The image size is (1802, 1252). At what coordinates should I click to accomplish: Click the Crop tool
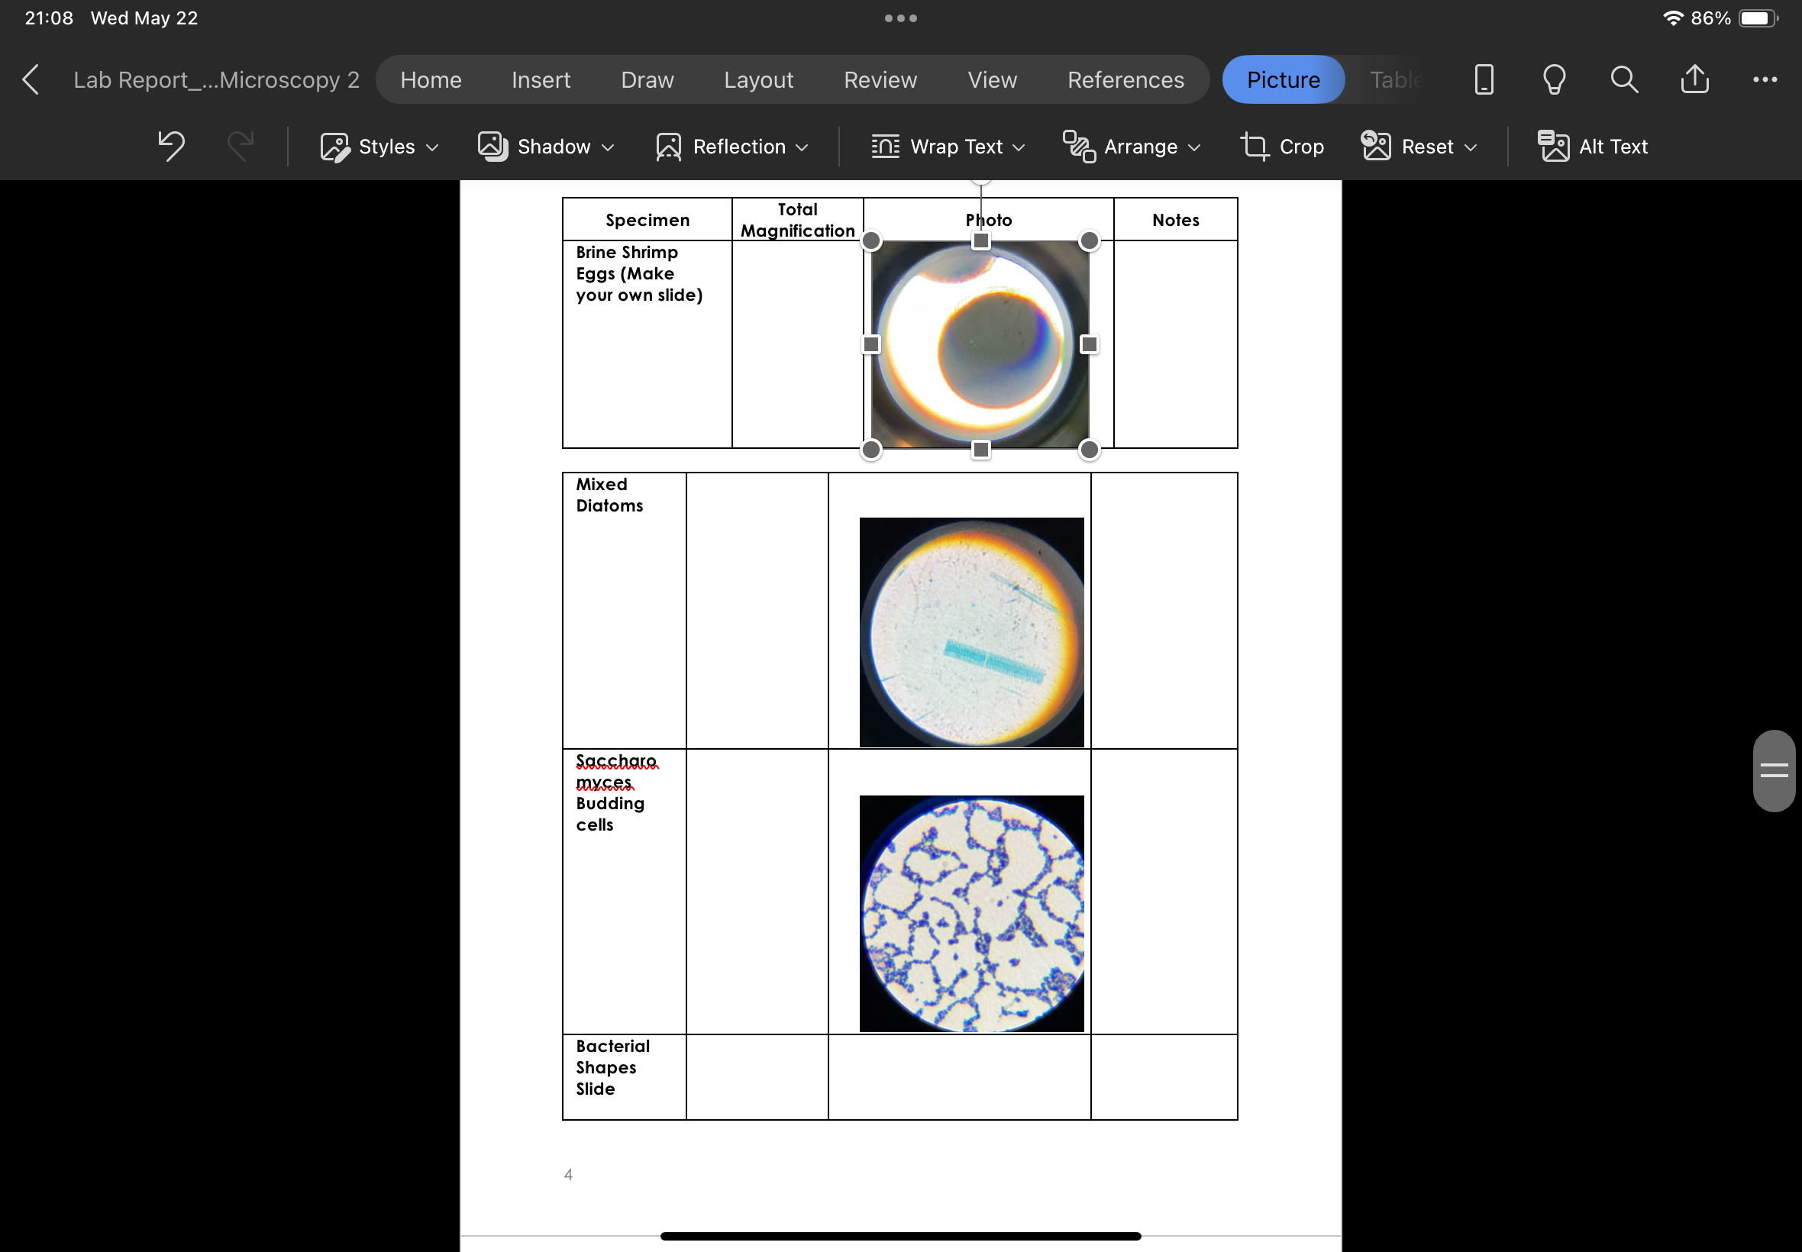click(x=1282, y=147)
